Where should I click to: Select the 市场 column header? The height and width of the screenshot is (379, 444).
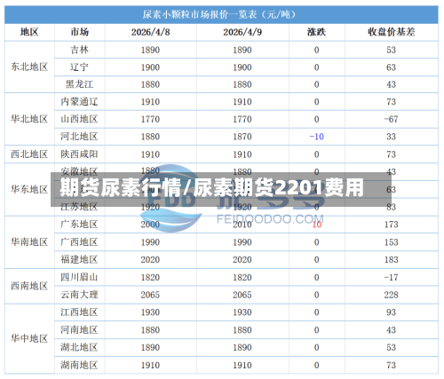pos(79,32)
